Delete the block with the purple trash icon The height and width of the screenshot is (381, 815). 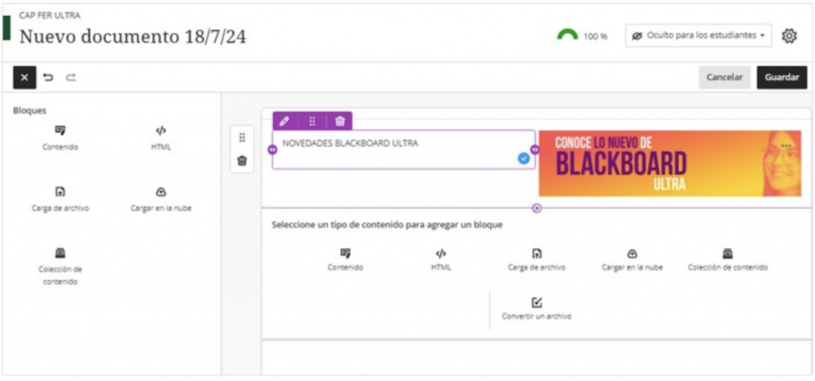340,121
